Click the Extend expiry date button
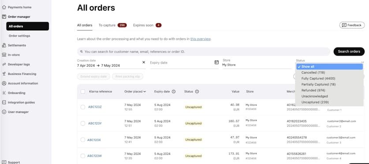The image size is (369, 164). [x=93, y=76]
